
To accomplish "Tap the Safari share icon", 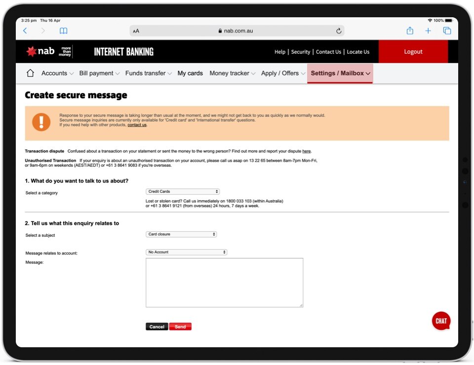I will 410,31.
